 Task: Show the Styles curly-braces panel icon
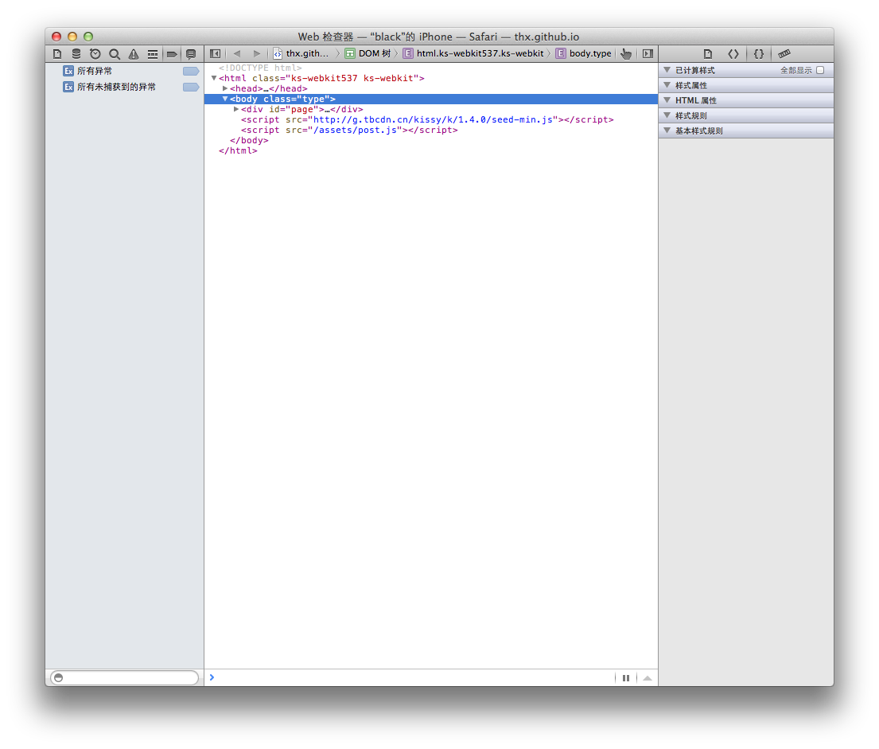click(x=758, y=54)
